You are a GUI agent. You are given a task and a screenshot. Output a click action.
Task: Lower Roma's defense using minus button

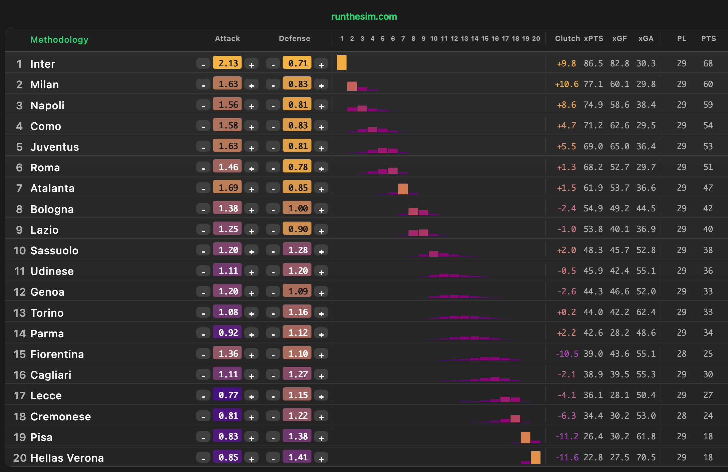(x=273, y=168)
